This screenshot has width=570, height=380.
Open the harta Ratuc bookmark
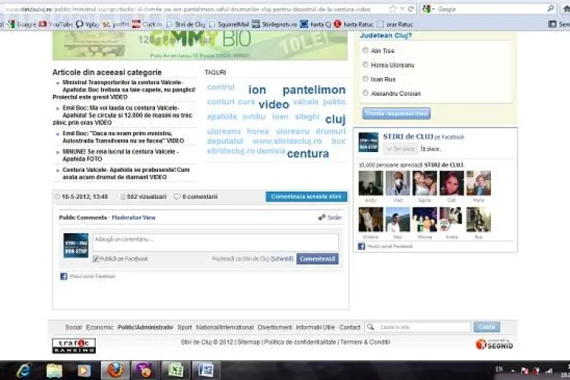(x=353, y=24)
